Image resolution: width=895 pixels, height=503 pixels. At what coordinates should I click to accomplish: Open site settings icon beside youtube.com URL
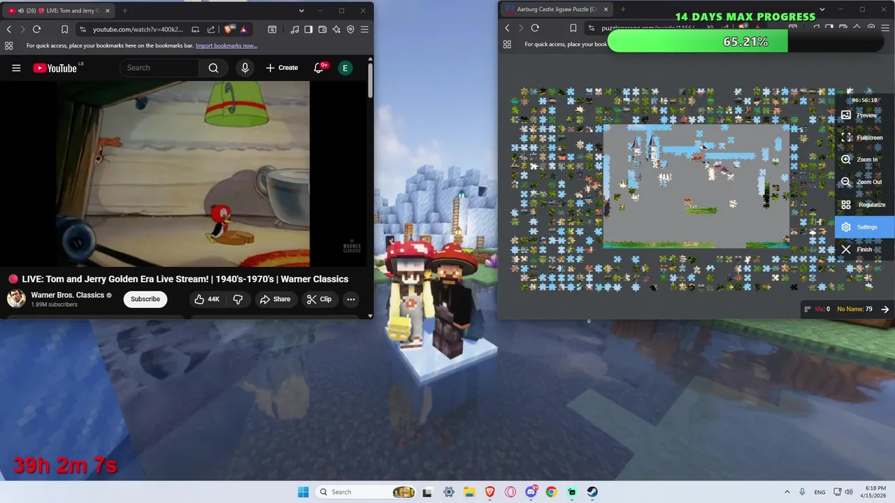point(83,29)
